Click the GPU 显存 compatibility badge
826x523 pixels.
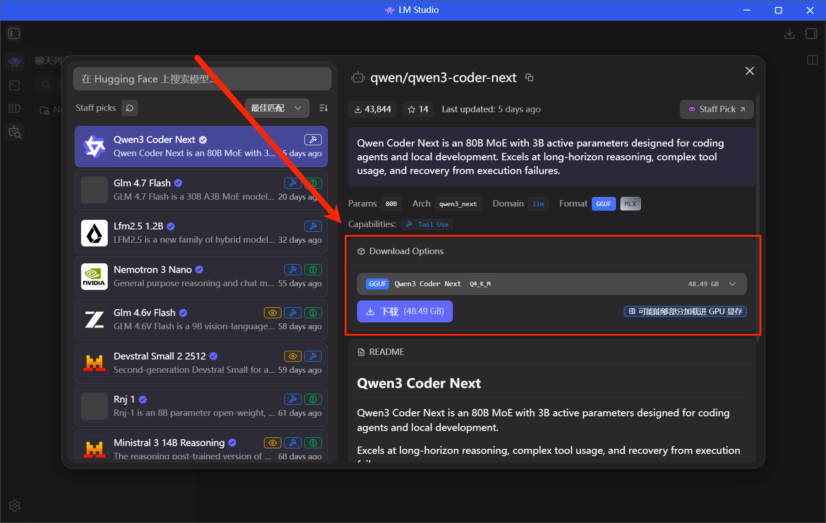tap(685, 311)
